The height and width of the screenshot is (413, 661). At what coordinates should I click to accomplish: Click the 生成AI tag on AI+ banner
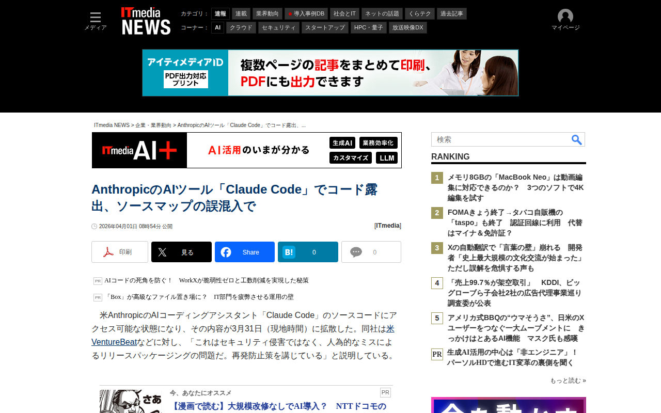(x=342, y=143)
